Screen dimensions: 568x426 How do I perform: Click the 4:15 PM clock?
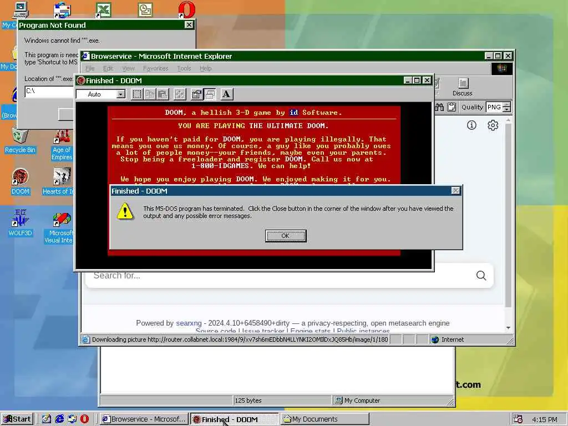coord(545,419)
